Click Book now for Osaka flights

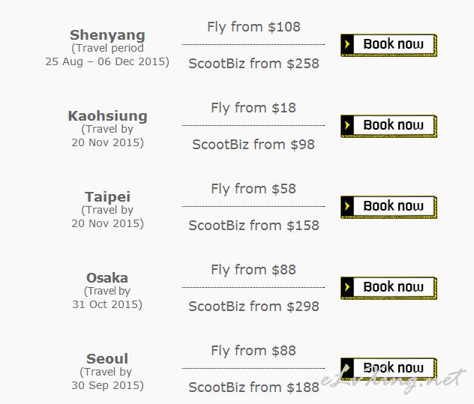click(x=388, y=288)
